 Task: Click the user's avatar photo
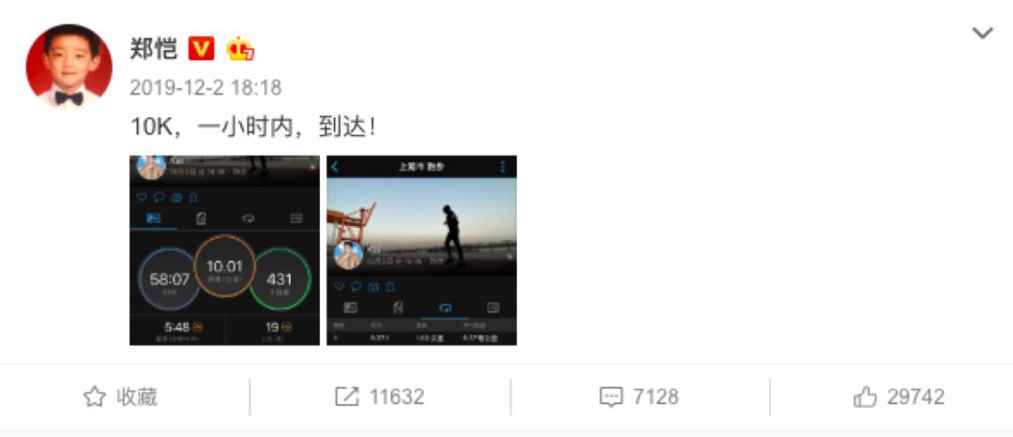[x=69, y=68]
